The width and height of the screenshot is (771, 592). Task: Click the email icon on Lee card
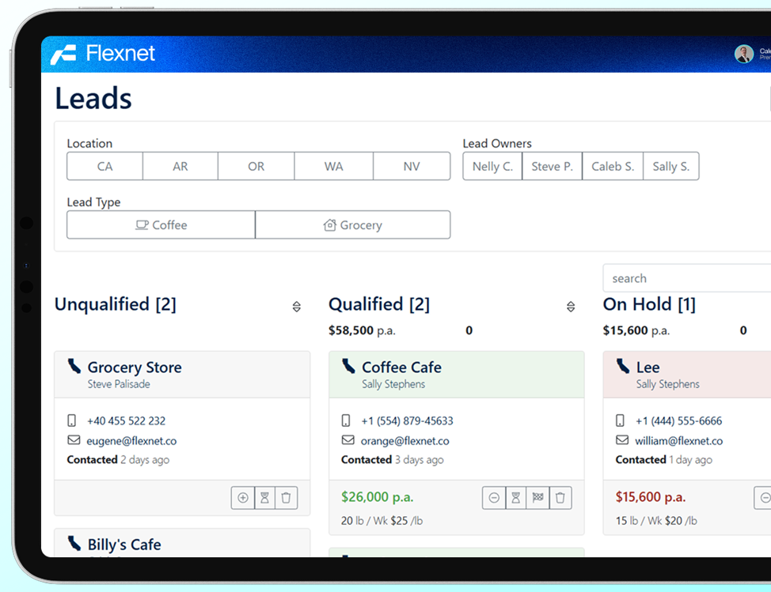click(x=622, y=439)
